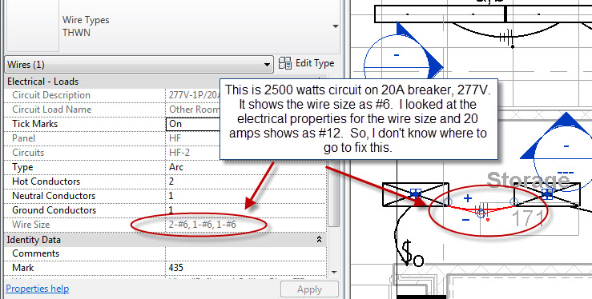This screenshot has width=592, height=299.
Task: Click the plus tick mark control on wire
Action: 468,198
